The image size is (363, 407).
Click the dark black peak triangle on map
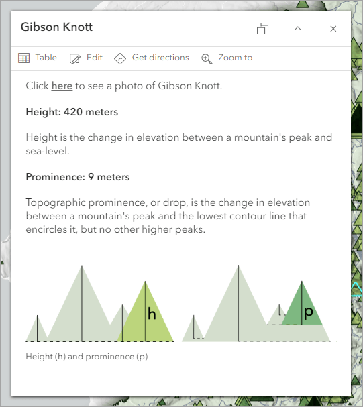[x=357, y=119]
